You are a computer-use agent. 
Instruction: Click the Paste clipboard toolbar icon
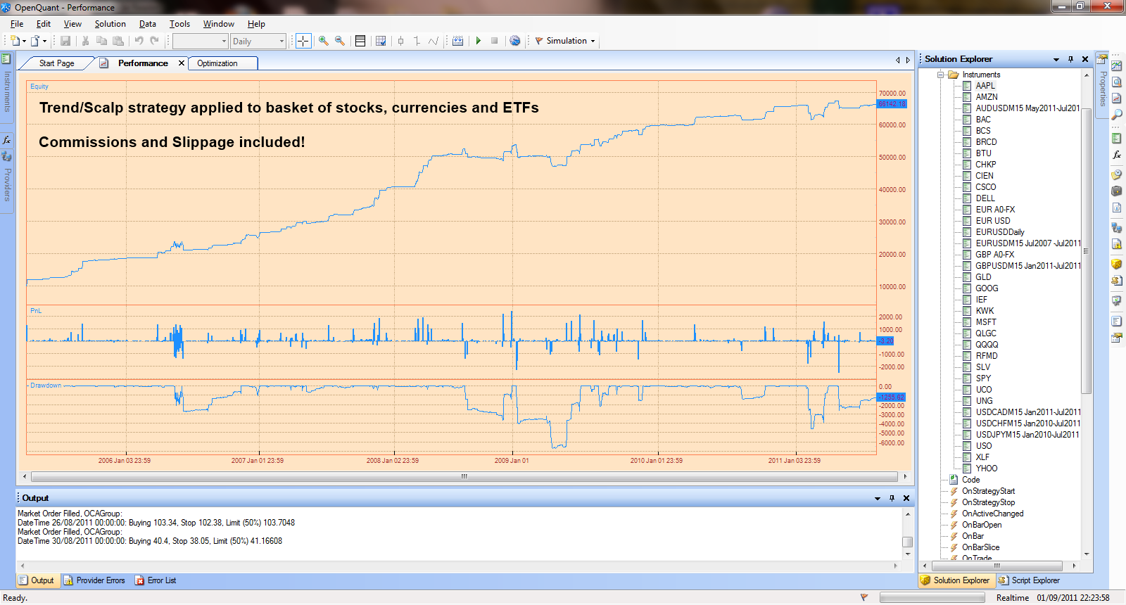tap(118, 41)
